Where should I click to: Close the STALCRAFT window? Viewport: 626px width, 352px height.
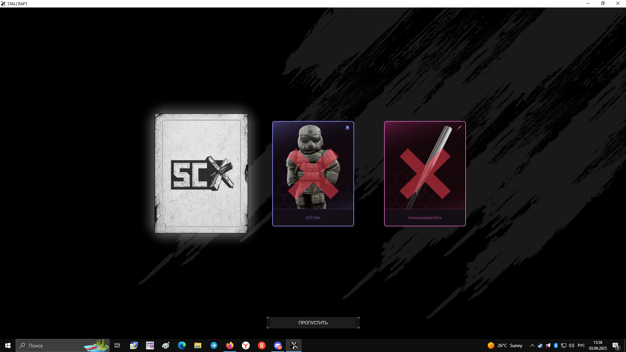618,4
